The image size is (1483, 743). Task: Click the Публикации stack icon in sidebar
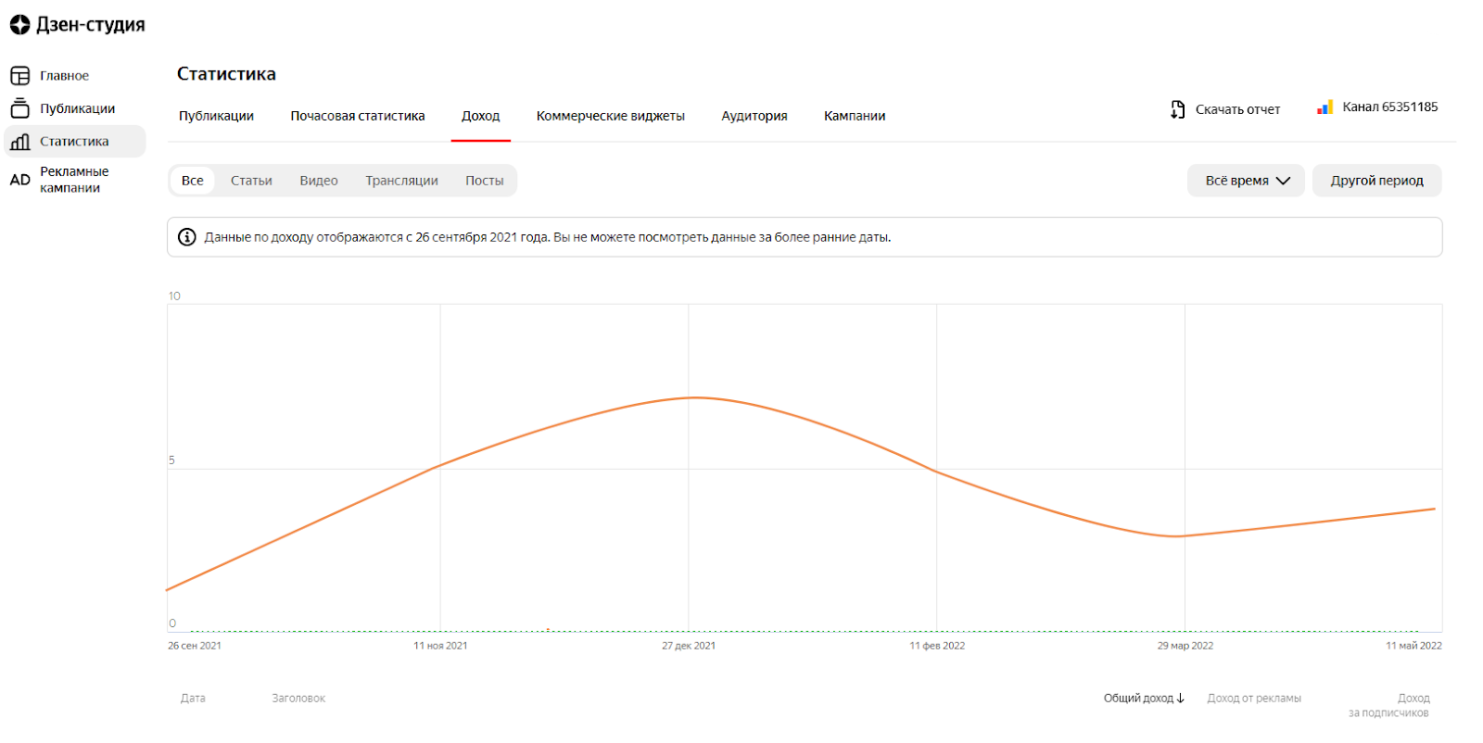(19, 108)
